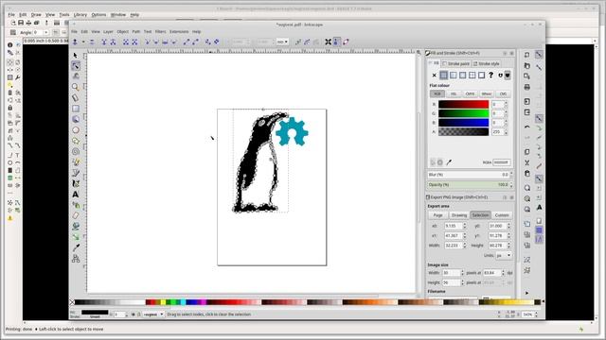This screenshot has width=606, height=340.
Task: Toggle show Bezier handles of nodes
Action: point(336,42)
